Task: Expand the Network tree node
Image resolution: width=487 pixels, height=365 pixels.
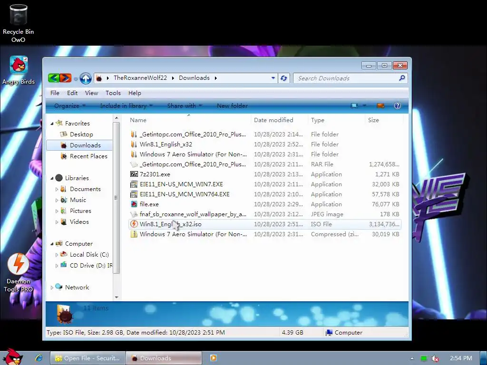Action: pos(52,288)
